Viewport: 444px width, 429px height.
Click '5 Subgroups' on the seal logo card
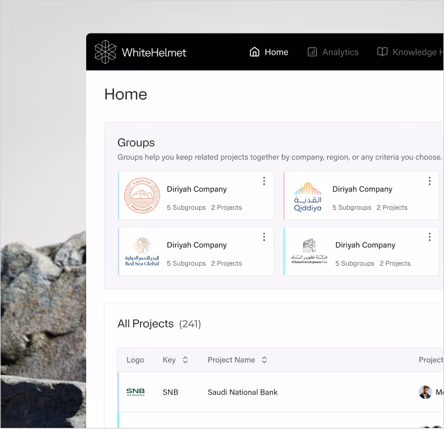pos(186,207)
